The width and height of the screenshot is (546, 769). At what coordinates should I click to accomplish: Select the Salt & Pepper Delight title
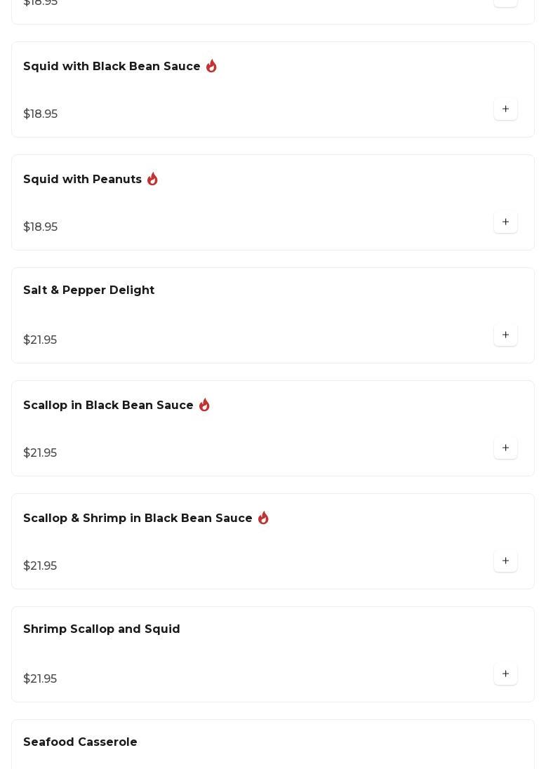(x=88, y=290)
